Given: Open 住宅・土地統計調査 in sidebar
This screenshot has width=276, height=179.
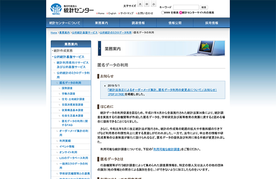Looking at the screenshot, I should click(73, 99).
